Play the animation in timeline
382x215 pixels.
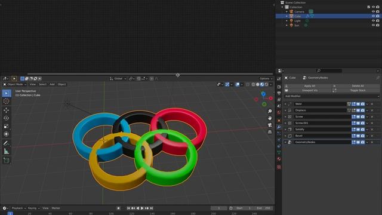[x=142, y=208]
